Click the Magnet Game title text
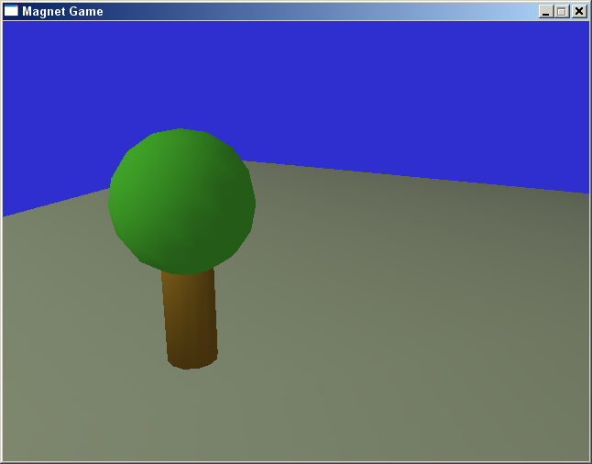Viewport: 592px width, 464px height. point(62,11)
